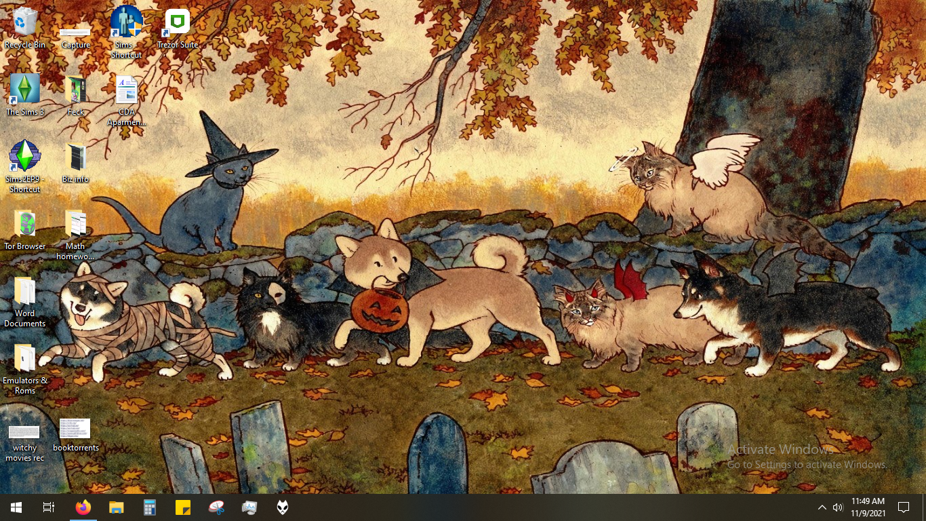Screen dimensions: 926x521
Task: Select the booktorrents file icon
Action: (x=75, y=435)
